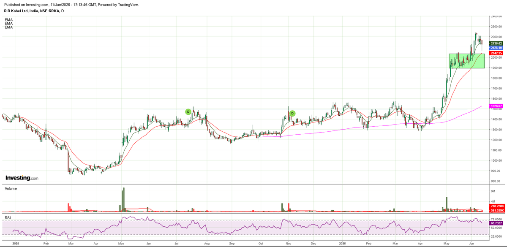Click the 75.0000 RSI axis label
Image resolution: width=507 pixels, height=247 pixels.
point(496,220)
